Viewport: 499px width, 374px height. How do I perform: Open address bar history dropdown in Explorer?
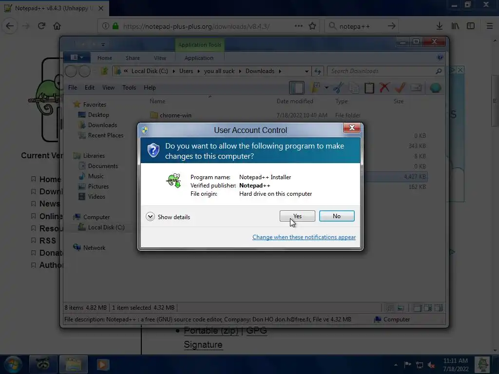(307, 71)
